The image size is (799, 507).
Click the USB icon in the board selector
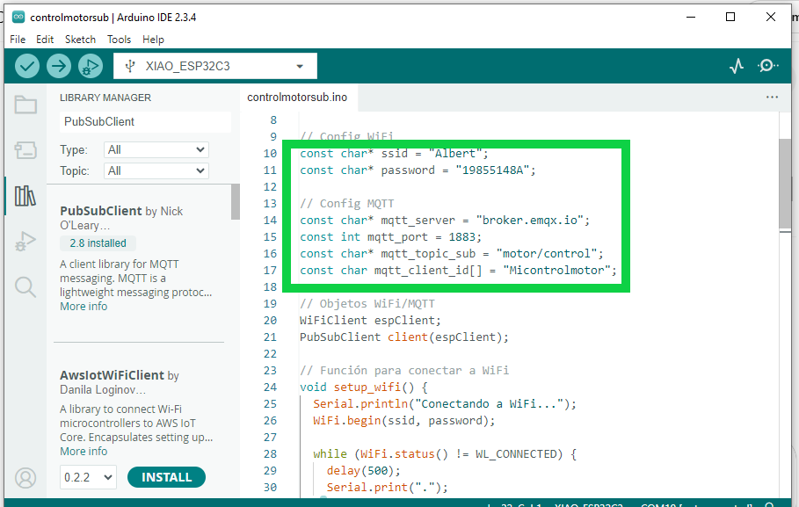[x=130, y=66]
